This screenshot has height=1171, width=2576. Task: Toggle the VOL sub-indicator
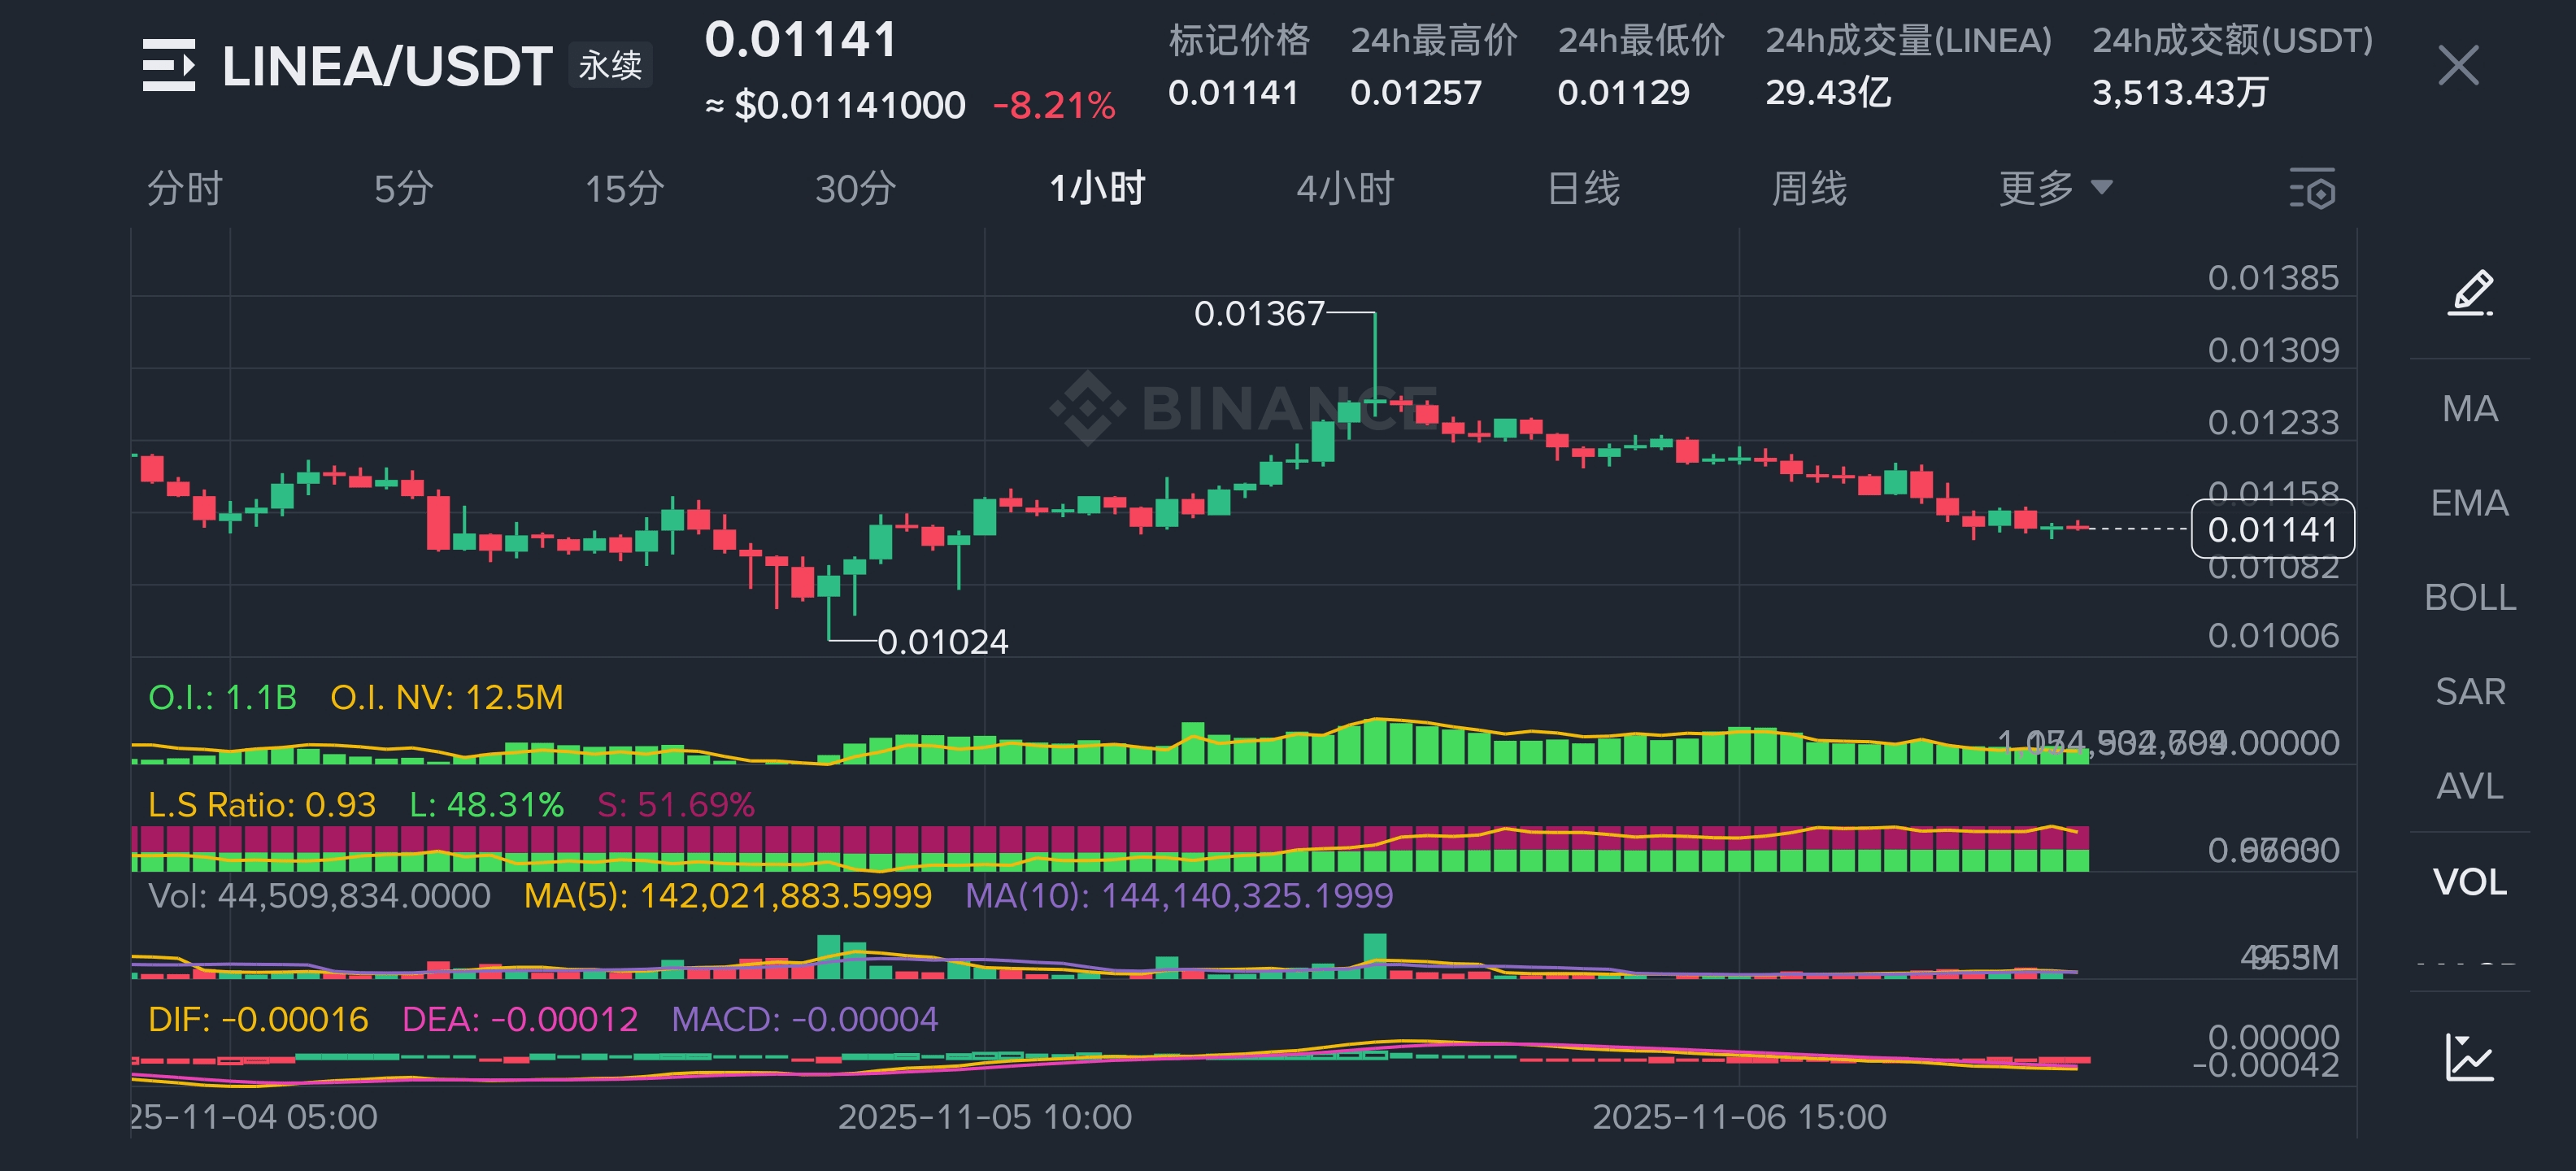2469,882
